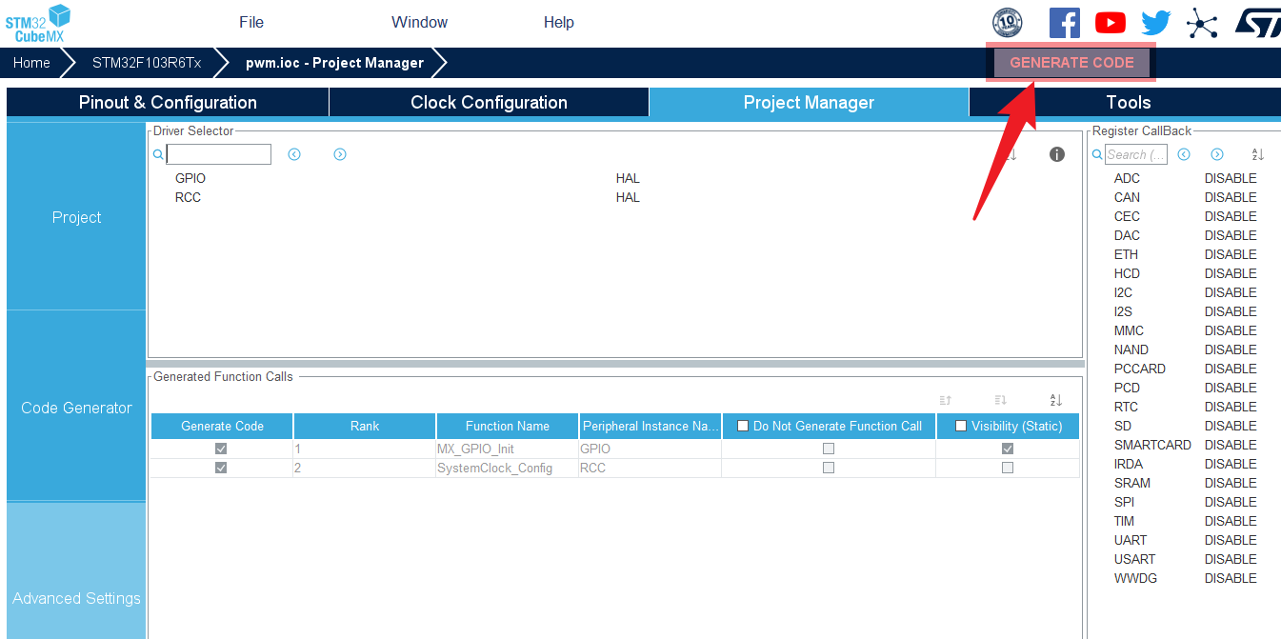Select the Project Manager tab

tap(809, 102)
